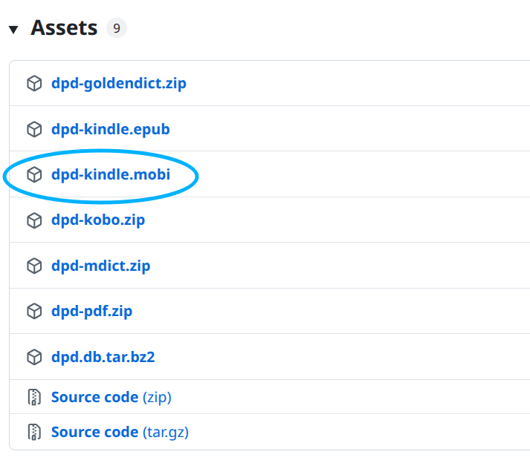Image resolution: width=530 pixels, height=463 pixels.
Task: Download dpd-goldendict.zip
Action: [x=118, y=83]
